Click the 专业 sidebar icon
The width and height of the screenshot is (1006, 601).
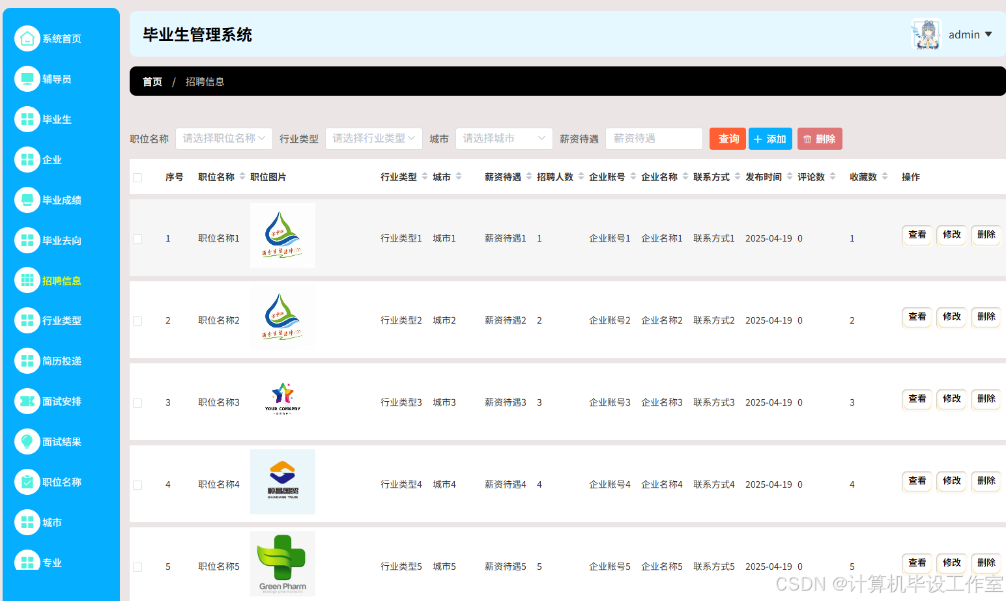coord(27,561)
